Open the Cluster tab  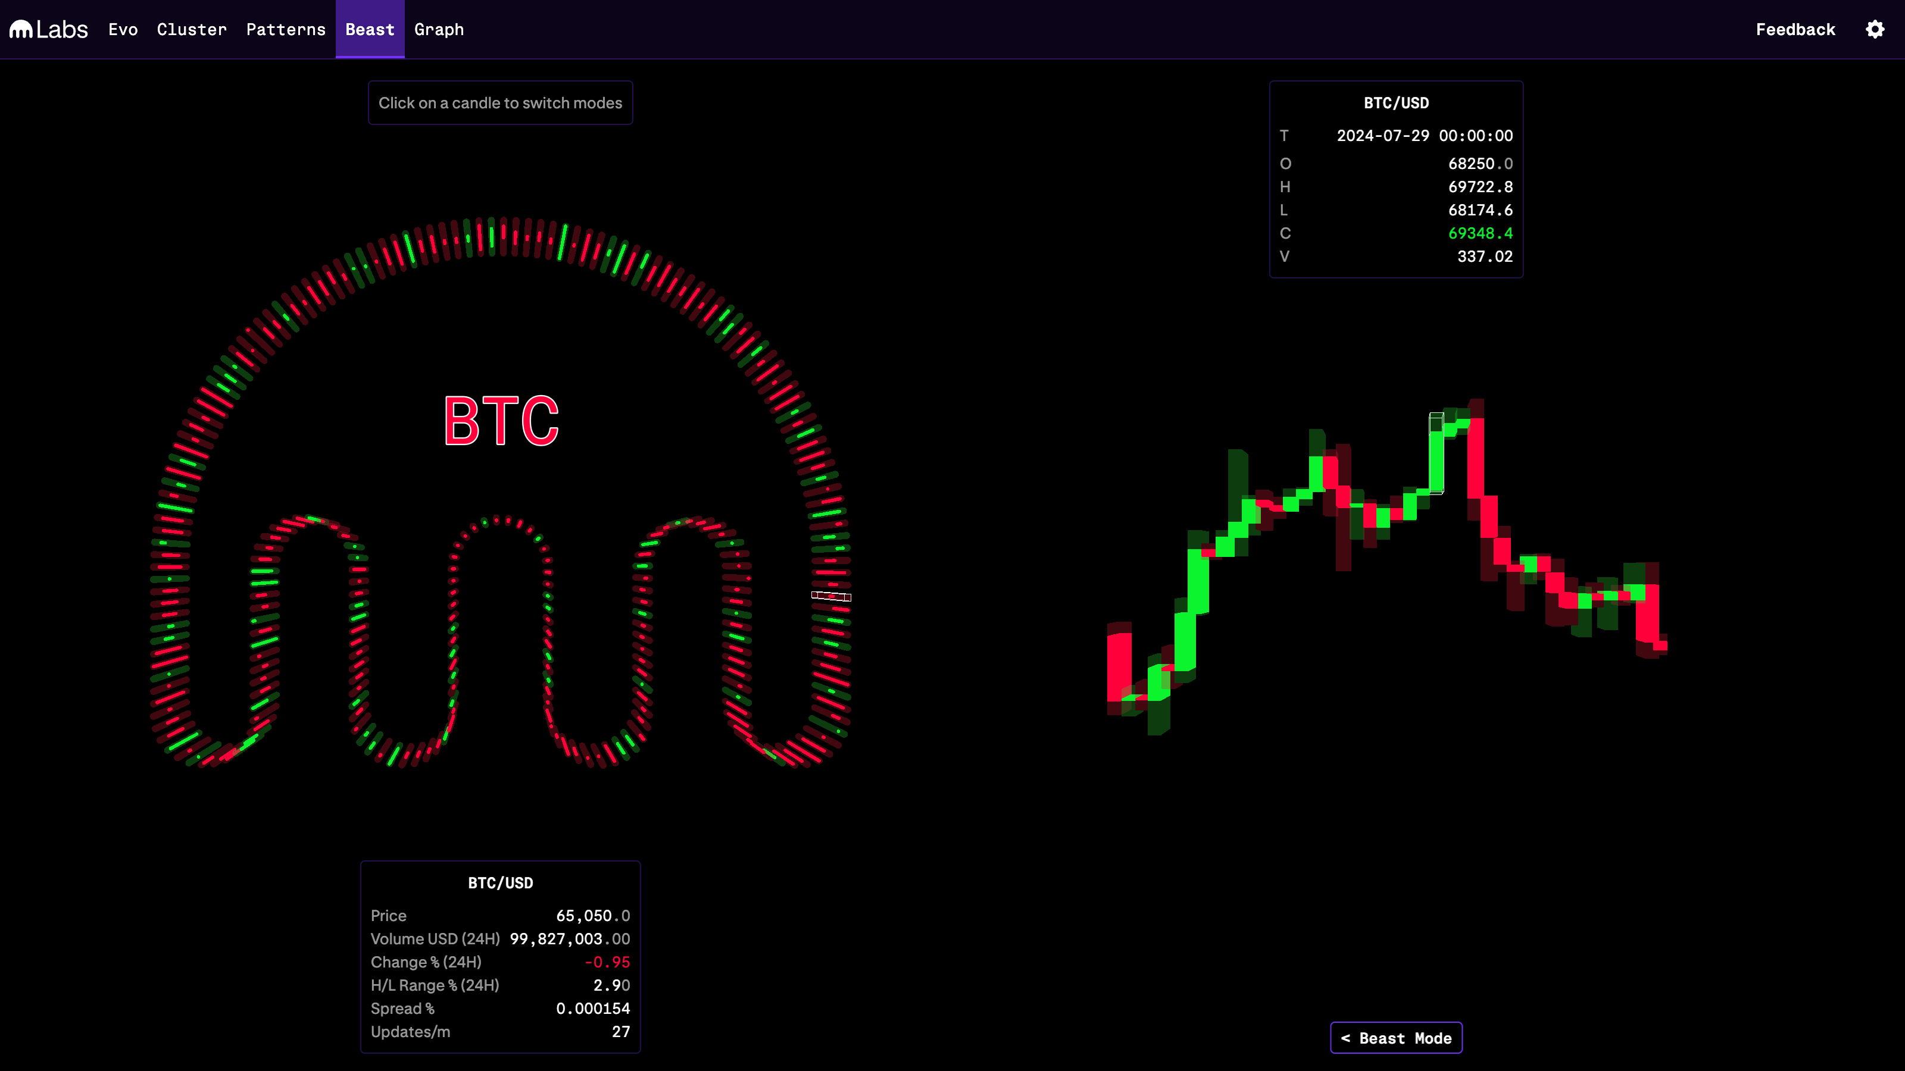tap(192, 30)
